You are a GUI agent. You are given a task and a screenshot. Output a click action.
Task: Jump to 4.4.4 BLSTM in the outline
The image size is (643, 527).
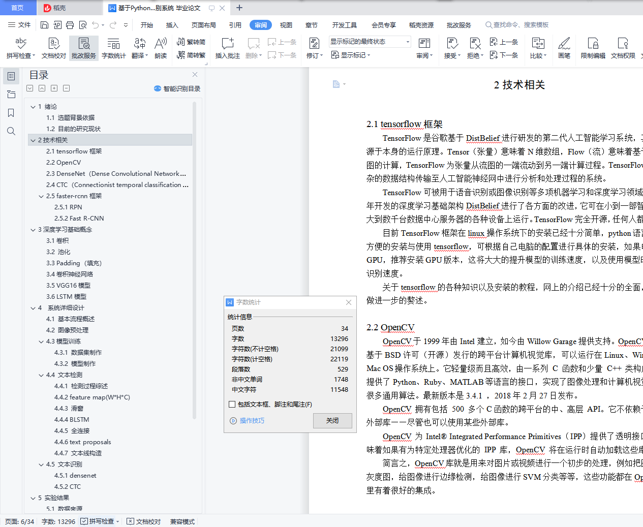tap(72, 420)
